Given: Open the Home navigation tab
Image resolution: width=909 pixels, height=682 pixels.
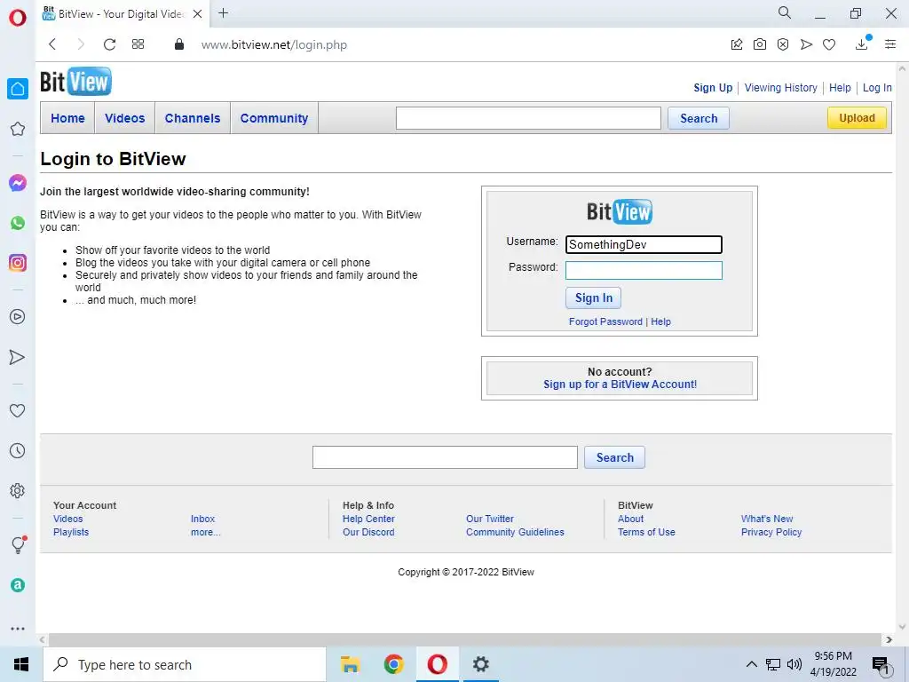Looking at the screenshot, I should click(67, 118).
